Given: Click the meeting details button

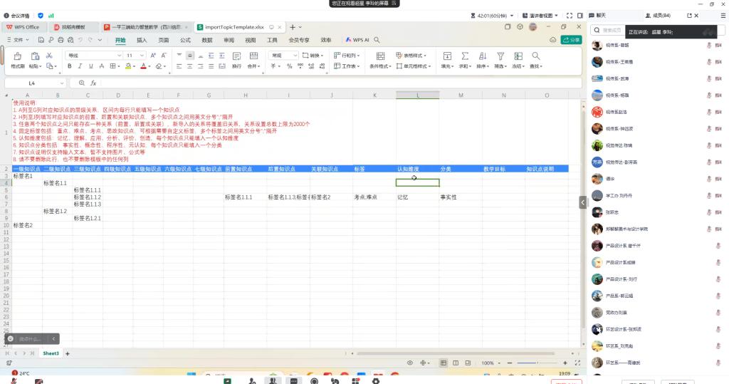Looking at the screenshot, I should 17,16.
